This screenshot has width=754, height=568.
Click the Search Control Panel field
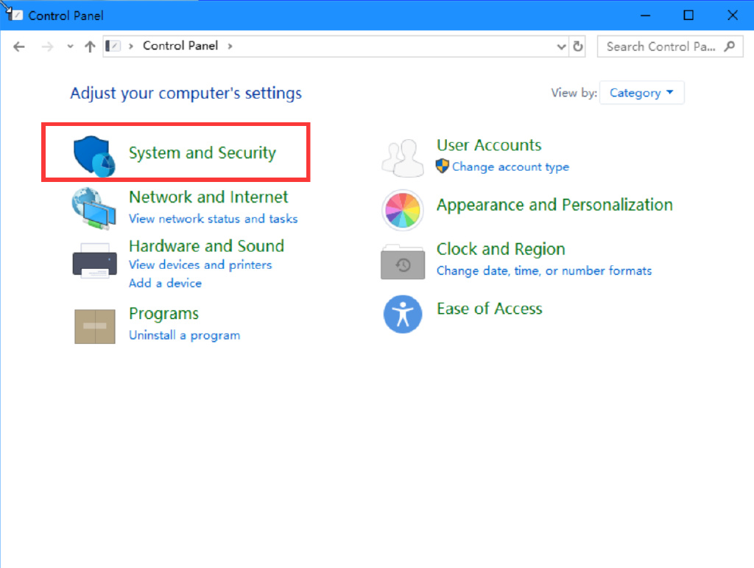[670, 46]
